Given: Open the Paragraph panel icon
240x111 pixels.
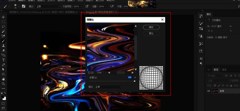Looking at the screenshot, I should pos(201,63).
